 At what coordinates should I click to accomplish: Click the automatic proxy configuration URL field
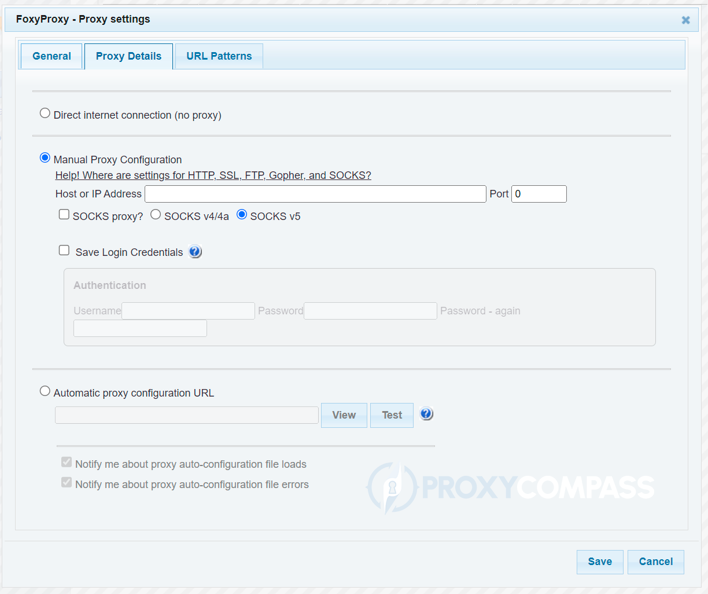187,415
